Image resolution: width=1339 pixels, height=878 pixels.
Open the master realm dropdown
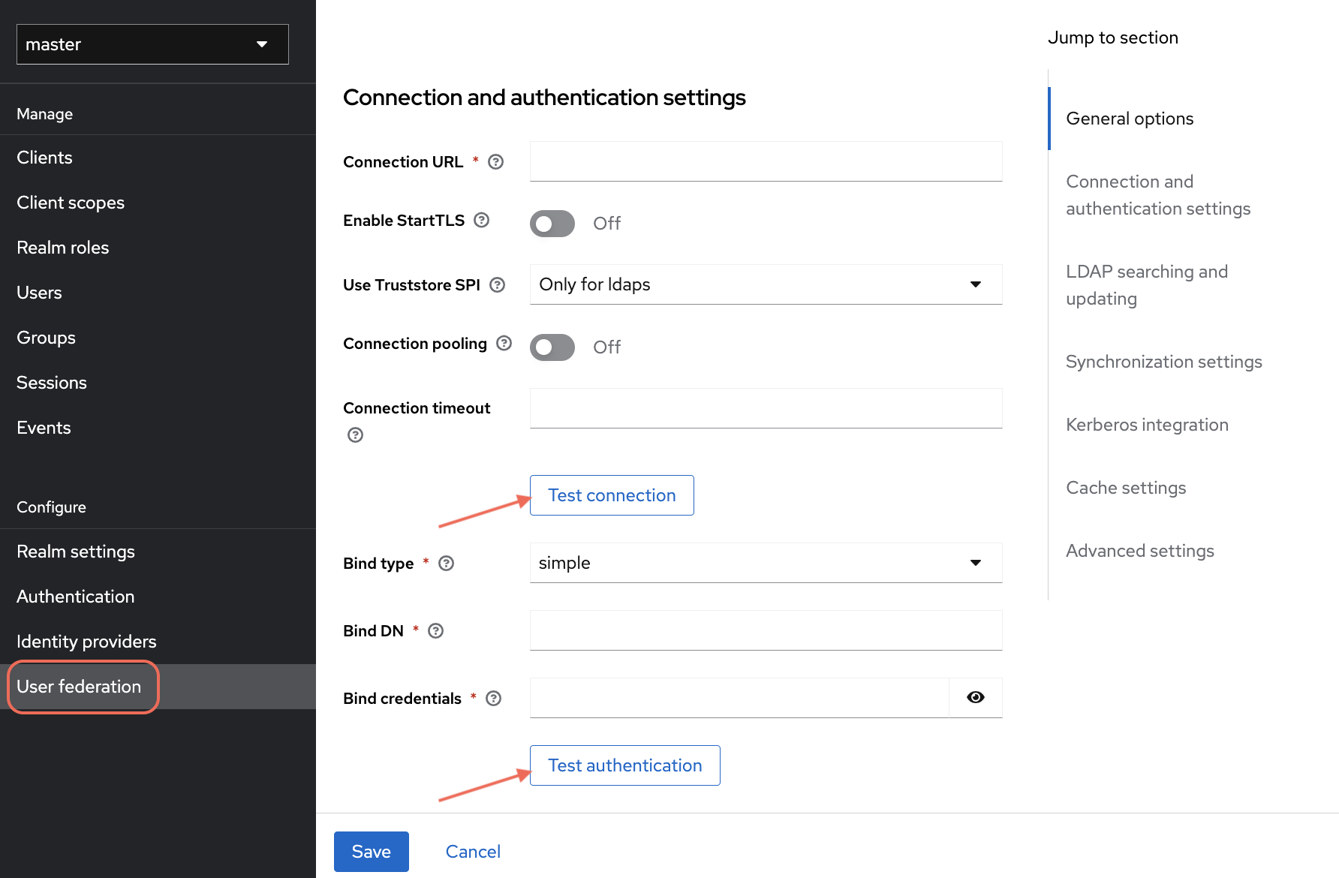(x=152, y=44)
